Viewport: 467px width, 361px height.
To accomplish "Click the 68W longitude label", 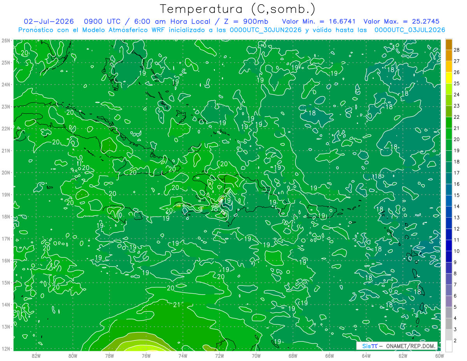I will pyautogui.click(x=293, y=355).
